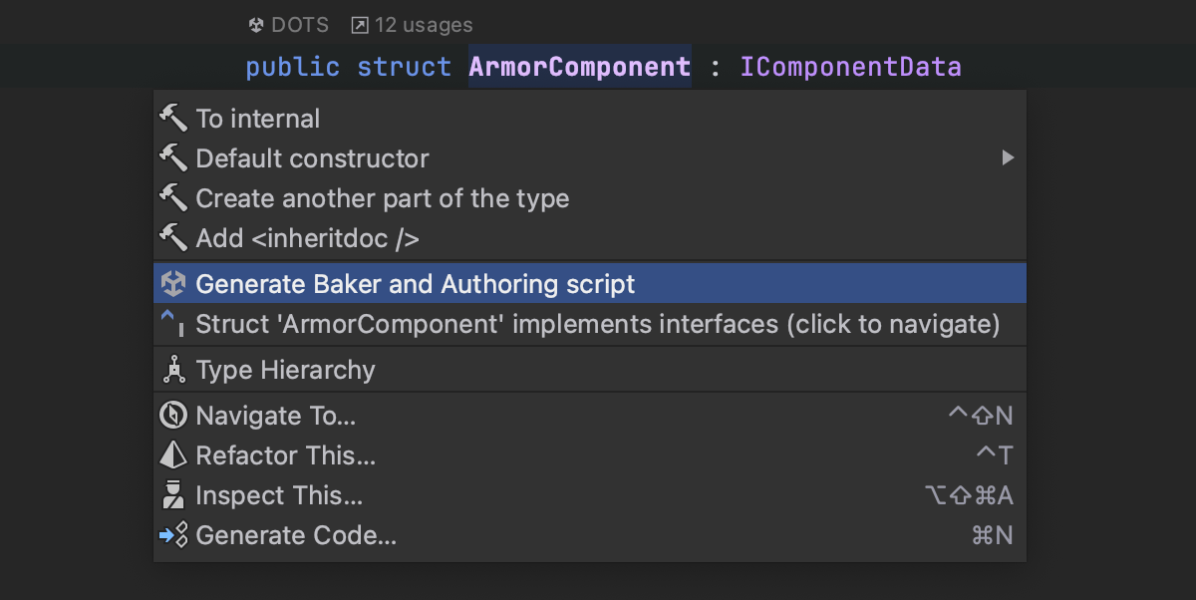The image size is (1196, 600).
Task: Select Generate Baker and Authoring script
Action: point(415,284)
